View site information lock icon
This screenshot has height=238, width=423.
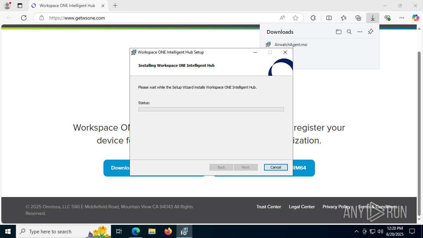pos(42,18)
